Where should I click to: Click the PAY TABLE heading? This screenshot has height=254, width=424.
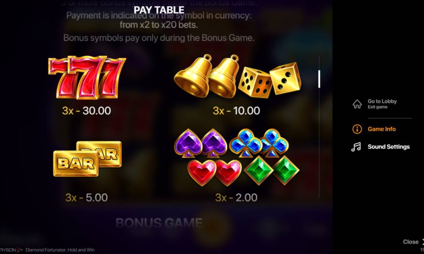tap(159, 10)
